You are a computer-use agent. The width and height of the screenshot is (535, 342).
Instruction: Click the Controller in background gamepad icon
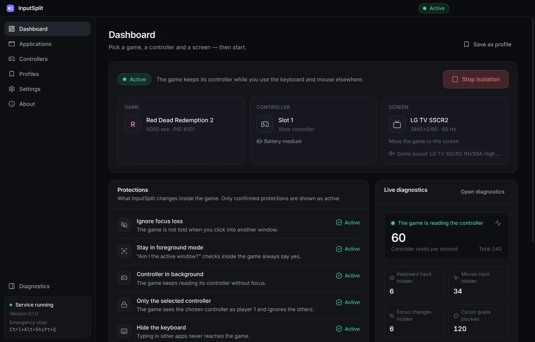tap(124, 278)
